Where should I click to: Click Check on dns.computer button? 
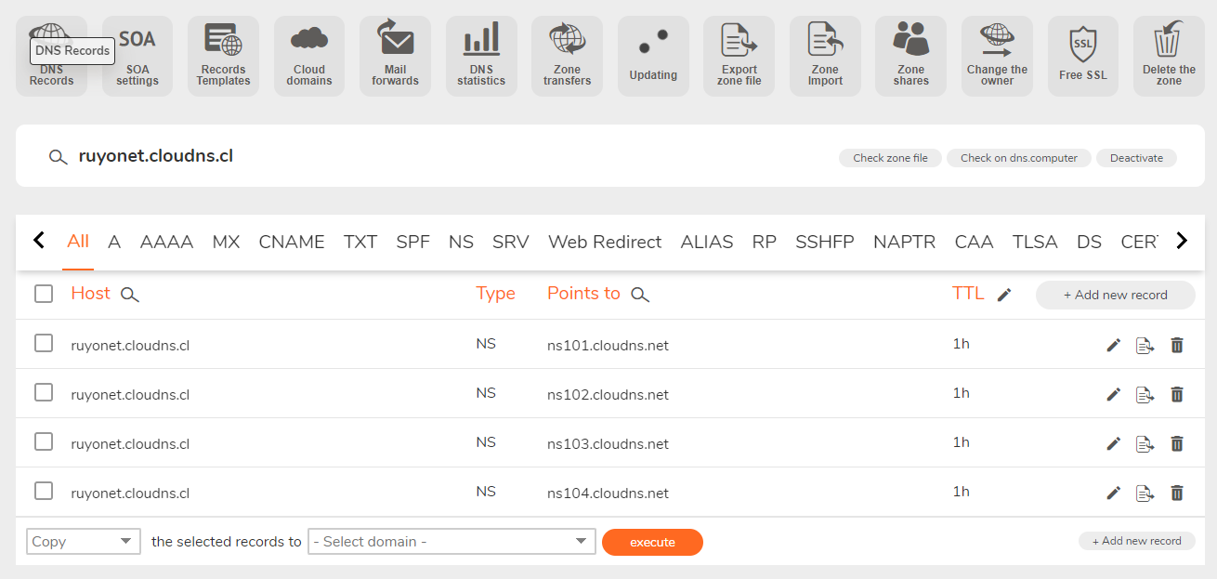point(1019,158)
